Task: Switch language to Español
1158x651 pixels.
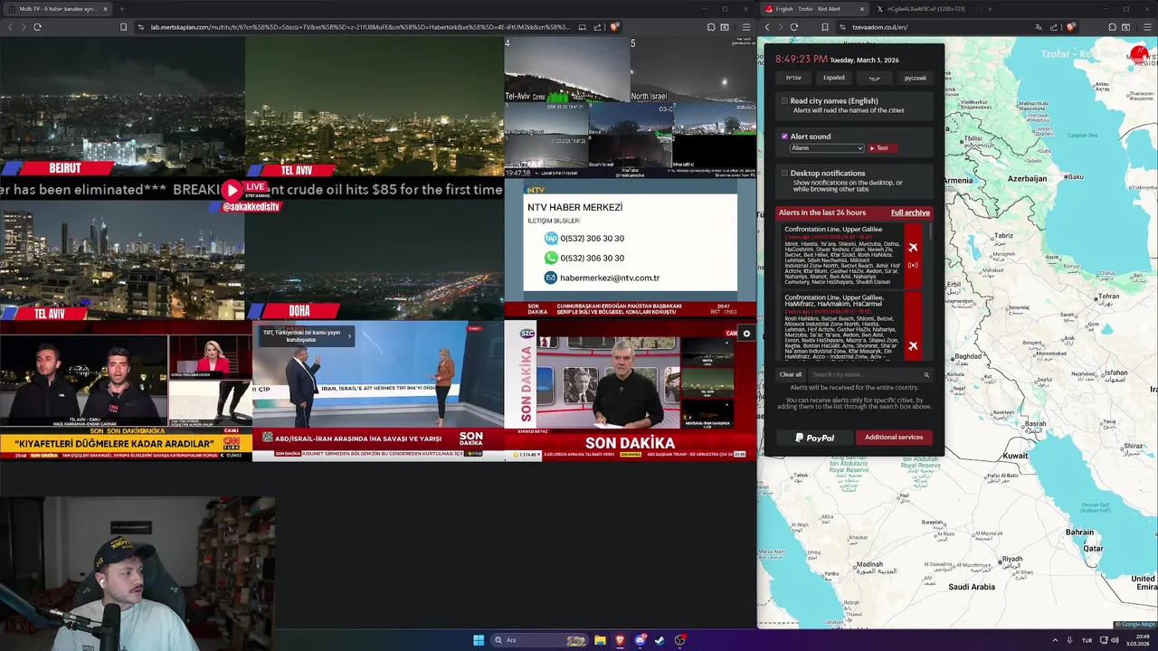Action: pyautogui.click(x=834, y=78)
